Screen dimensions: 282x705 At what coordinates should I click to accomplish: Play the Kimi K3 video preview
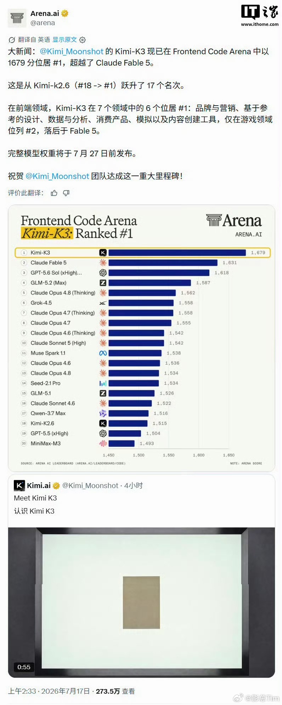[141, 602]
